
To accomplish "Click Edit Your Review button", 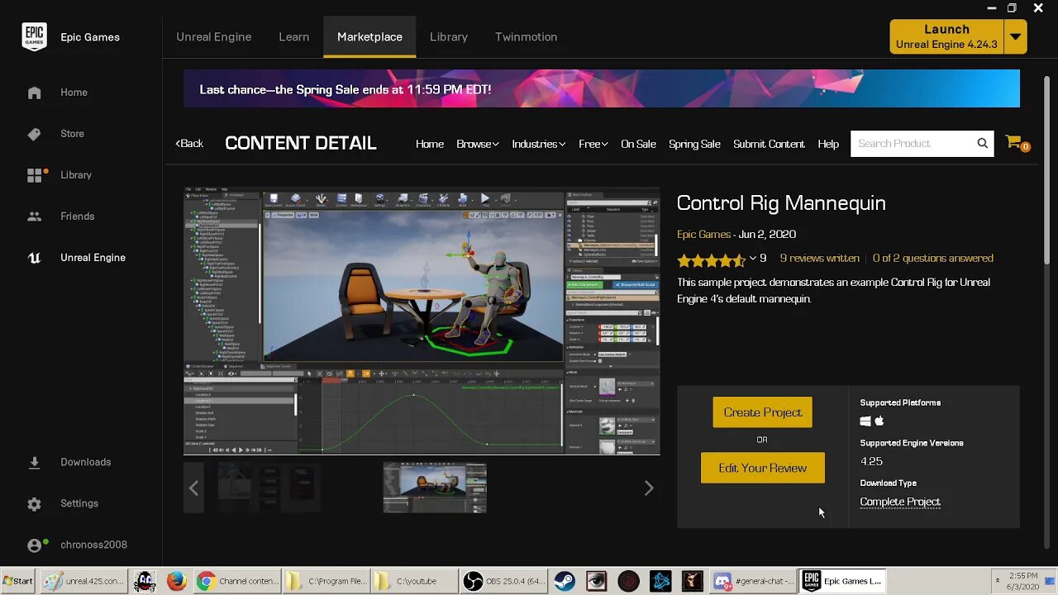I will point(762,468).
